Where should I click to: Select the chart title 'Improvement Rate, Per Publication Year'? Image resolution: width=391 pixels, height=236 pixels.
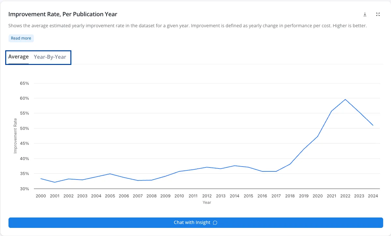point(63,14)
